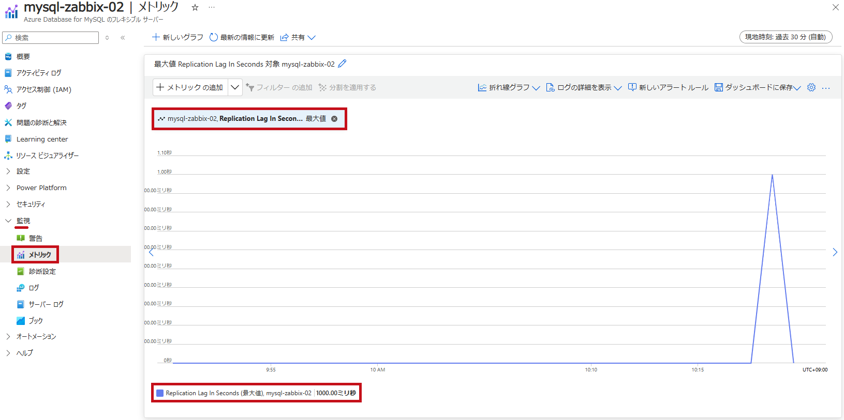Open dropdown arrow beside メトリック の追加
This screenshot has height=420, width=844.
point(235,87)
